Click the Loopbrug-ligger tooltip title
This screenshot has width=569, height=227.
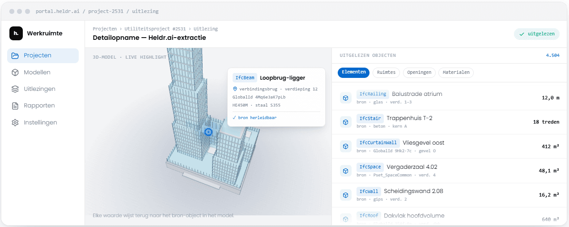(x=282, y=78)
